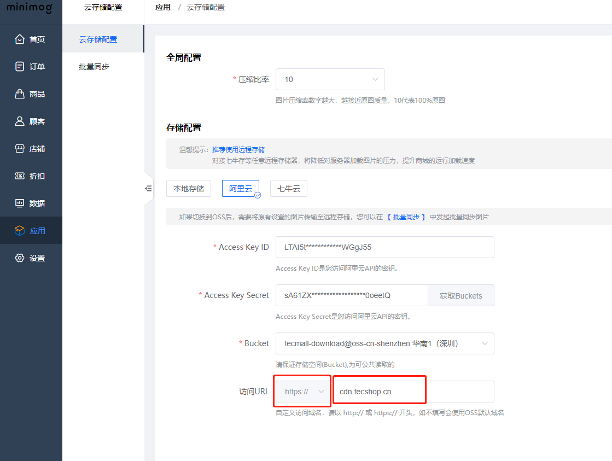Click the 【批量同步】 link in the notice

pyautogui.click(x=406, y=217)
